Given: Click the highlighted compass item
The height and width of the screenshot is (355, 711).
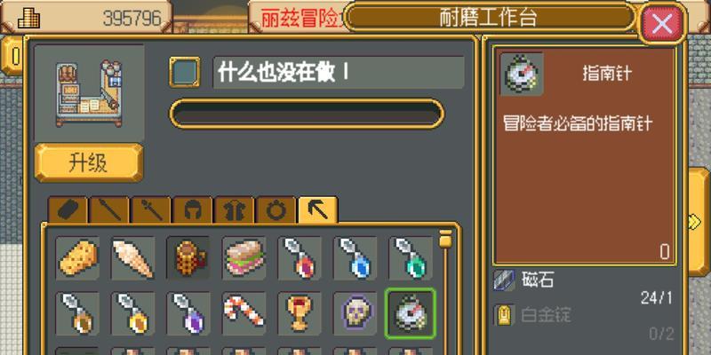Looking at the screenshot, I should tap(411, 313).
